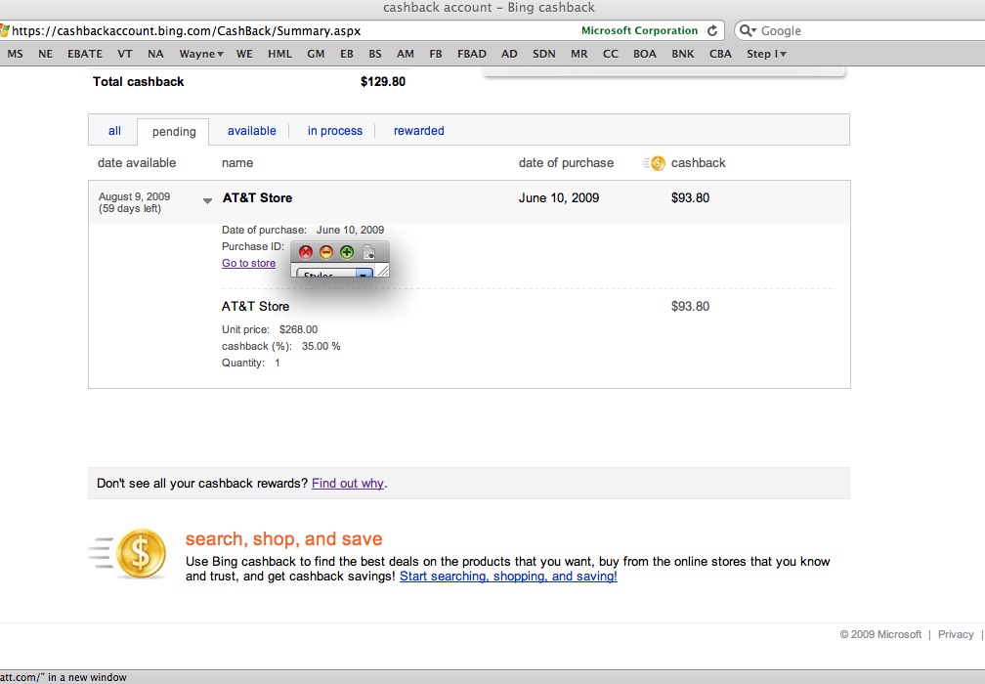Click the Go to store link
Image resolution: width=985 pixels, height=684 pixels.
tap(249, 263)
